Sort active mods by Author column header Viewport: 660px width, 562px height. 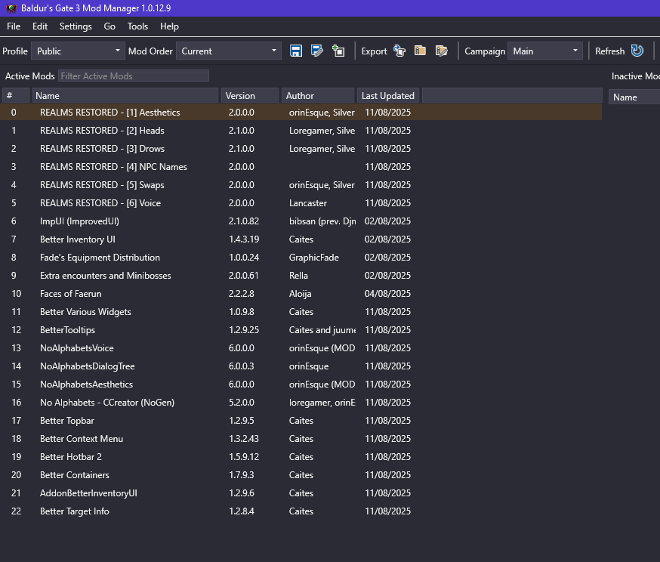click(318, 96)
